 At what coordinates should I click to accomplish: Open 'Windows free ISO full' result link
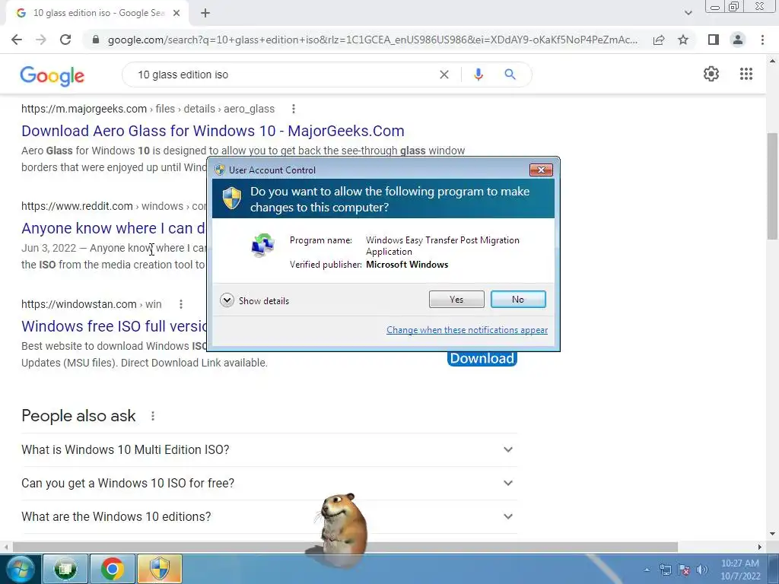coord(114,326)
